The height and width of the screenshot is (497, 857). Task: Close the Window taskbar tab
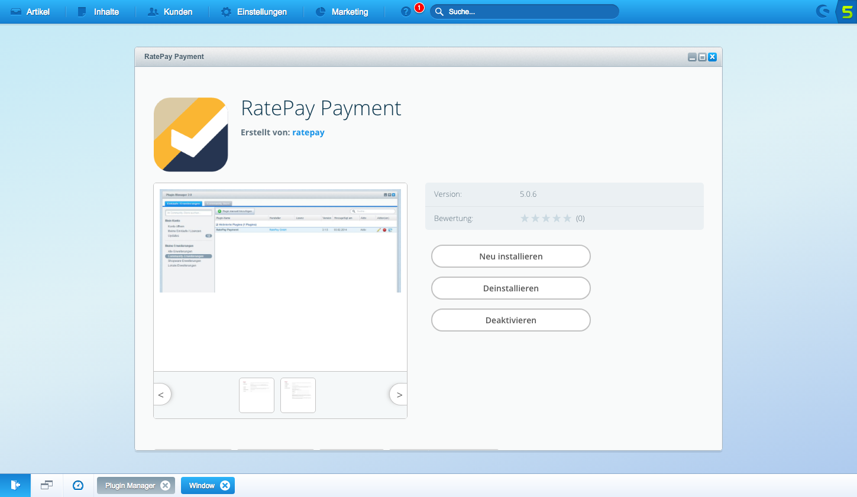coord(225,485)
